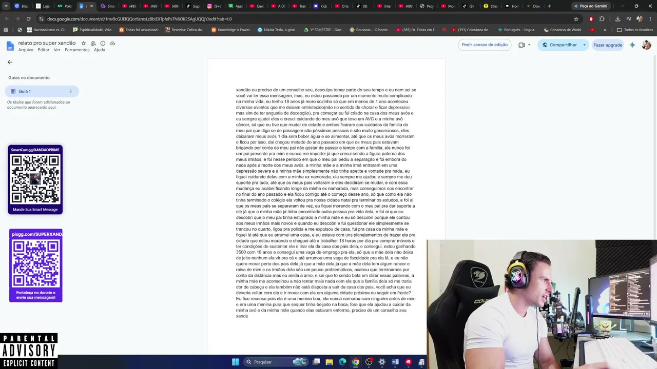The height and width of the screenshot is (369, 657).
Task: Open Google Chrome from the taskbar
Action: 356,362
